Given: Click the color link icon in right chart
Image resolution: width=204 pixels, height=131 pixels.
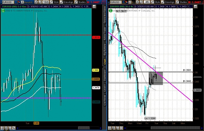Looking at the screenshot, I should tap(127, 2).
